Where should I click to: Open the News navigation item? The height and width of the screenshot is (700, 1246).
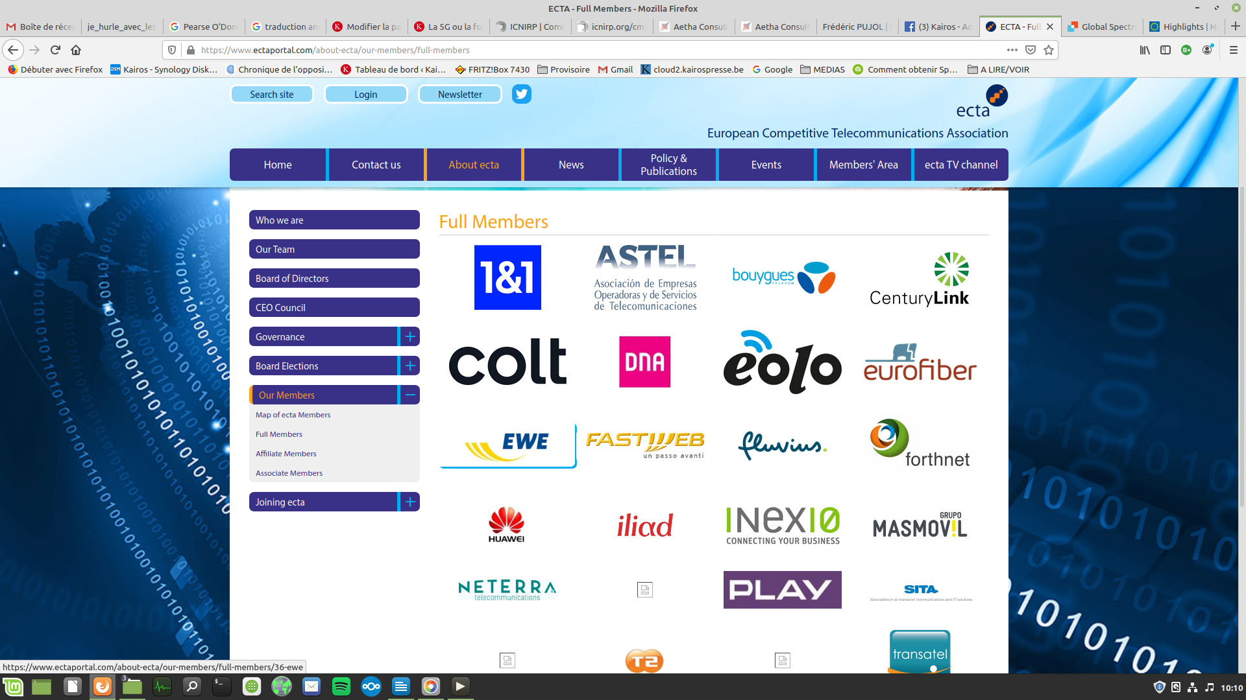(x=571, y=165)
